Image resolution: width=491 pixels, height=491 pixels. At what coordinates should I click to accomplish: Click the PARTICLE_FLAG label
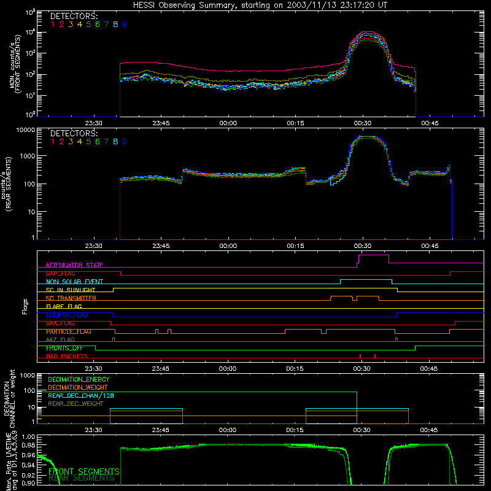click(x=69, y=331)
